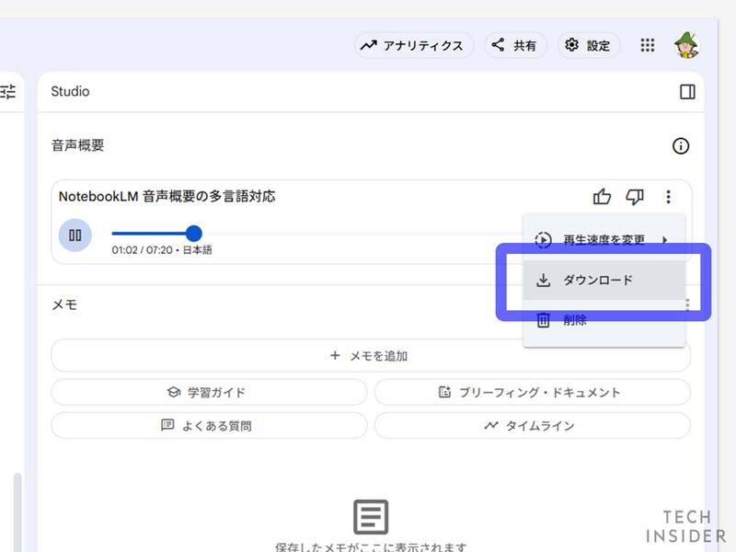Create a 学習ガイド note
736x552 pixels.
pyautogui.click(x=208, y=391)
